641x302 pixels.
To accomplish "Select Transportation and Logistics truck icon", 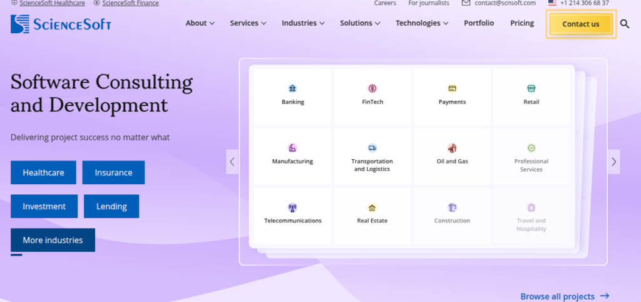I will [x=372, y=148].
